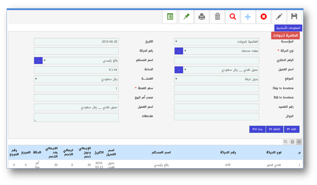Click the Ship to location input field

[x=217, y=88]
